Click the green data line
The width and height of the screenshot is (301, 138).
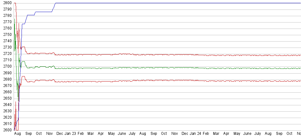[158, 68]
